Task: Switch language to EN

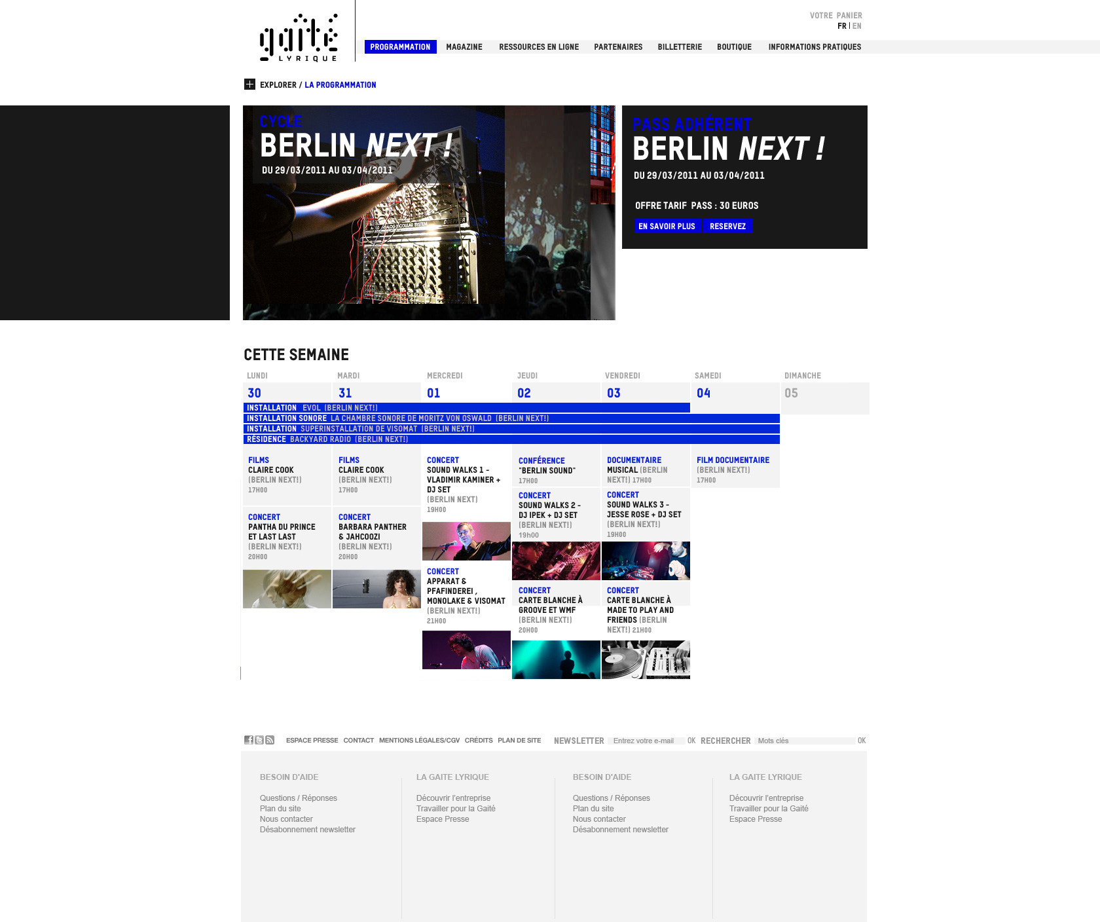Action: (857, 26)
